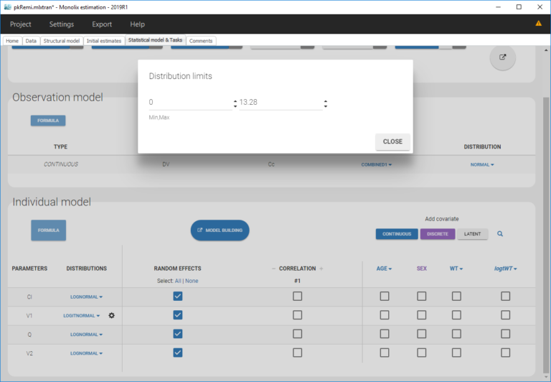The height and width of the screenshot is (382, 551).
Task: Open settings gear next to LOGITNORMAL distribution
Action: [111, 315]
